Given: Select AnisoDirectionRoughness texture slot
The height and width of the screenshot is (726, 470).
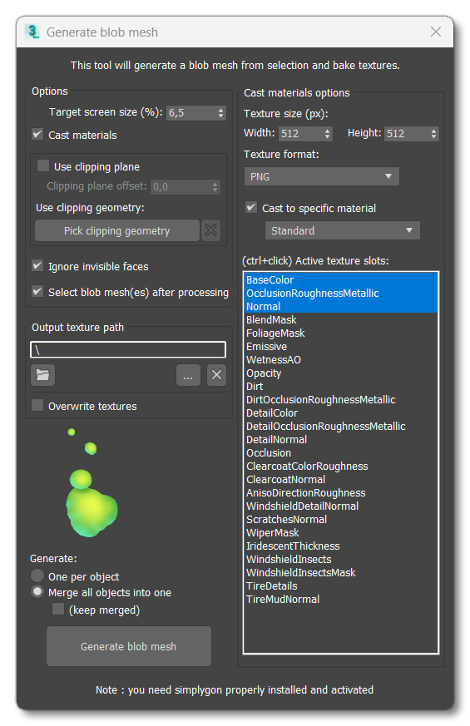Looking at the screenshot, I should click(341, 492).
